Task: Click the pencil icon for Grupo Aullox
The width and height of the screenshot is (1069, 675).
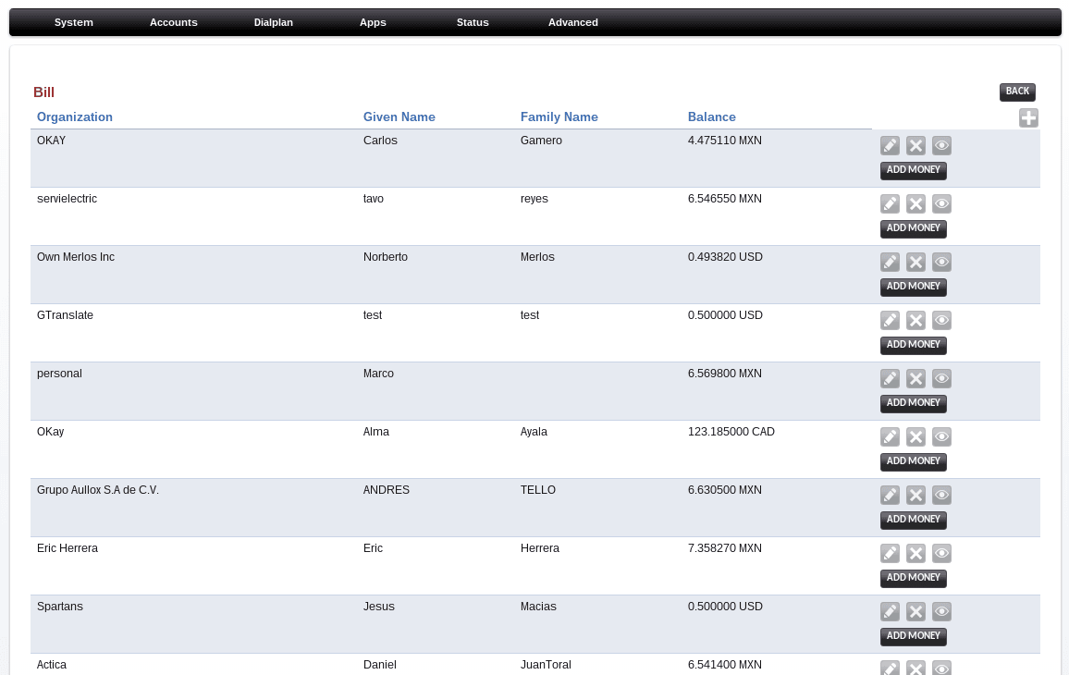Action: click(890, 496)
